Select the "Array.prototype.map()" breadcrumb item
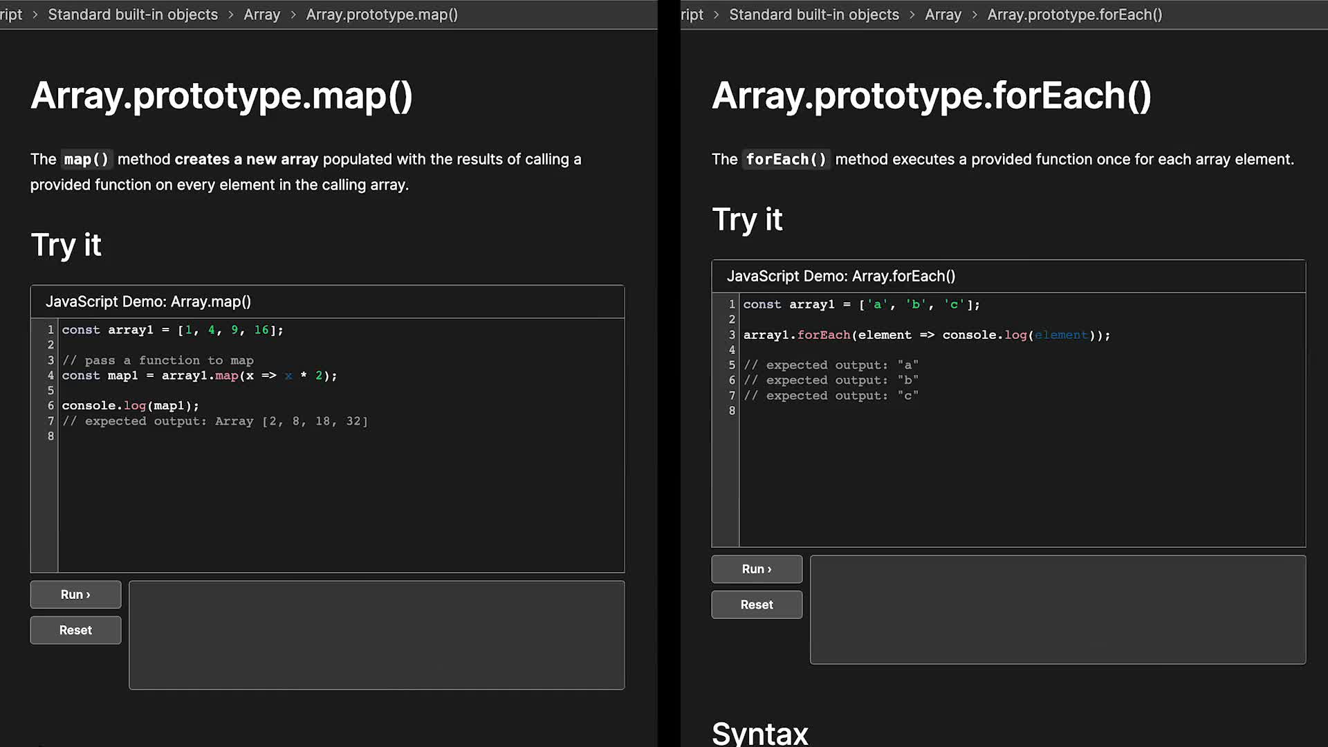Image resolution: width=1328 pixels, height=747 pixels. (381, 14)
